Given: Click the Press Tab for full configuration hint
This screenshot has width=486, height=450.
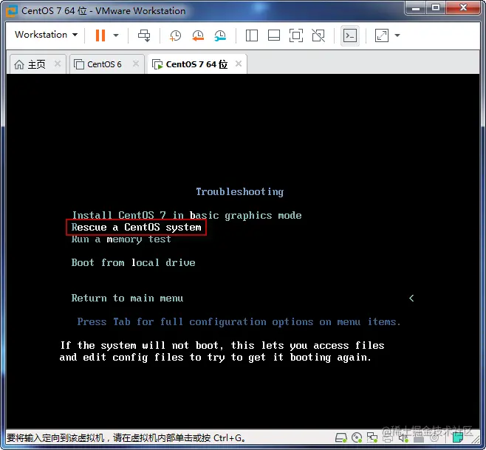Looking at the screenshot, I should pyautogui.click(x=239, y=322).
